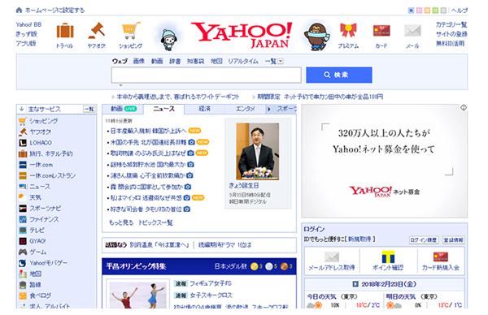Select the blue theme color swatch

pyautogui.click(x=411, y=11)
